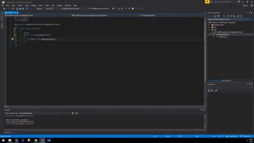
Task: Click the bookmark toolbar icon
Action: pyautogui.click(x=133, y=9)
